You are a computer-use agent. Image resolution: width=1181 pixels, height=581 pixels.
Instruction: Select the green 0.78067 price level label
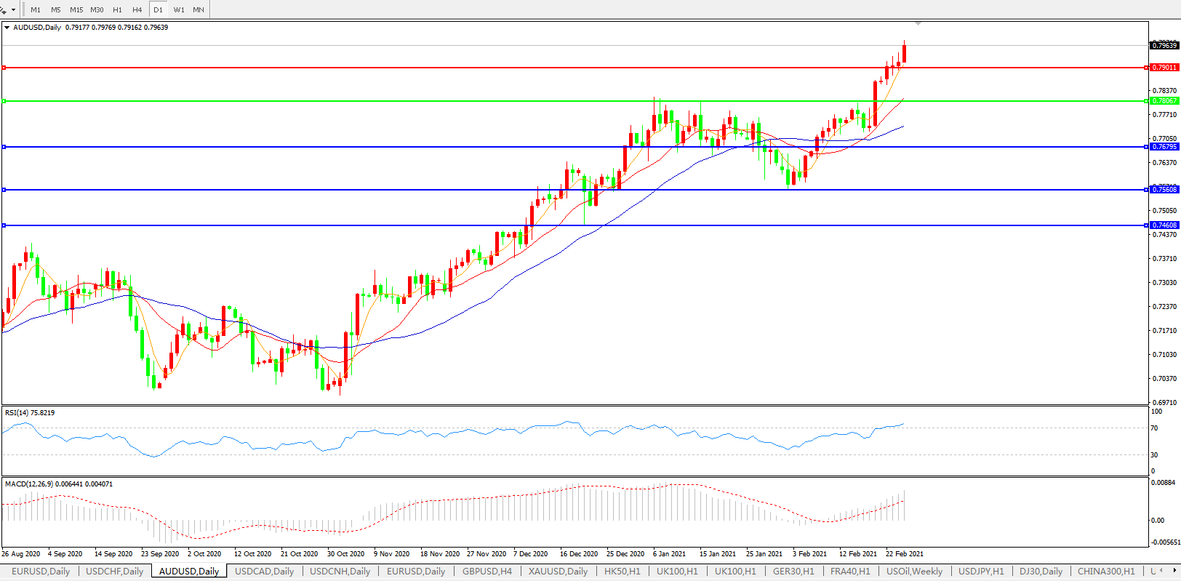click(1164, 101)
